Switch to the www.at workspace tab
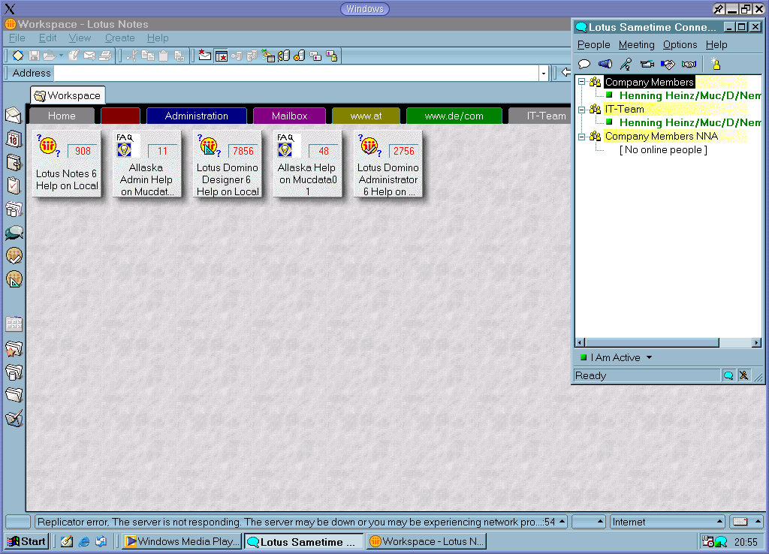Viewport: 769px width, 554px height. tap(366, 116)
